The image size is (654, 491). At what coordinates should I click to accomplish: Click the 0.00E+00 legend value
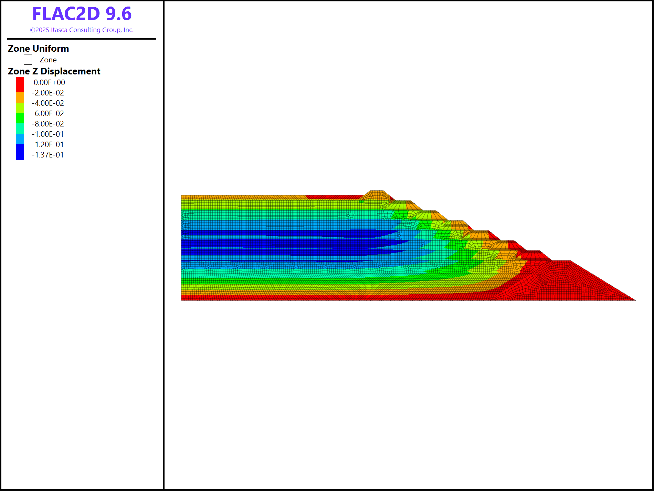coord(49,83)
